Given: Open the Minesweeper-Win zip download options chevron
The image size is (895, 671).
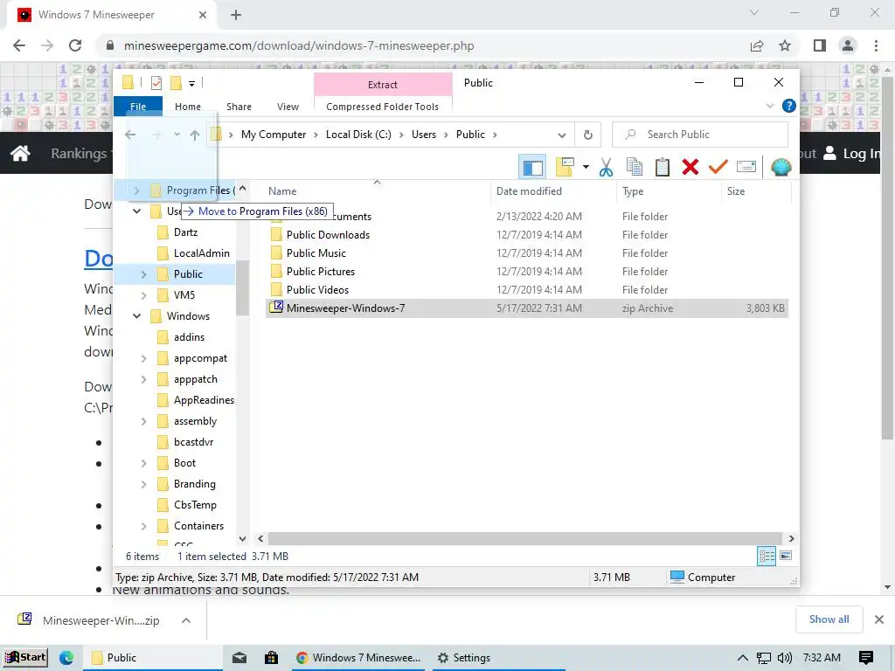Looking at the screenshot, I should point(186,620).
